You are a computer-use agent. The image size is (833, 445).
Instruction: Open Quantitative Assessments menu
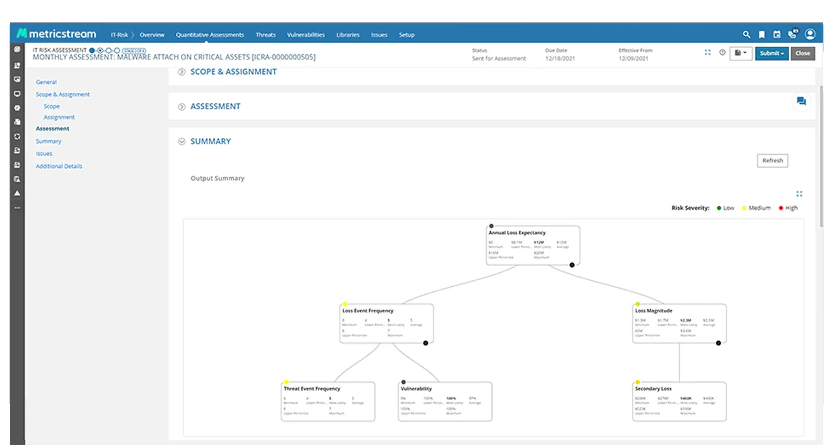[x=209, y=35]
